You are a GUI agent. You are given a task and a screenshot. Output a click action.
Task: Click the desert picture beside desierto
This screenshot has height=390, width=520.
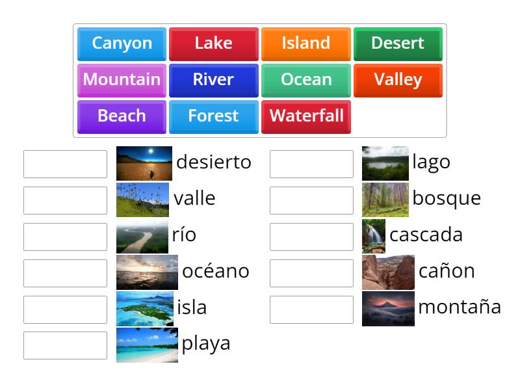(144, 163)
